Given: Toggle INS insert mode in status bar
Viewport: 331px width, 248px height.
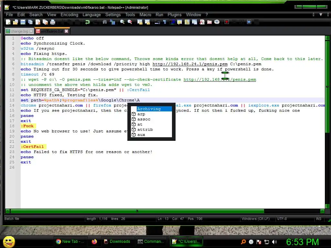Looking at the screenshot, I should pyautogui.click(x=318, y=219).
